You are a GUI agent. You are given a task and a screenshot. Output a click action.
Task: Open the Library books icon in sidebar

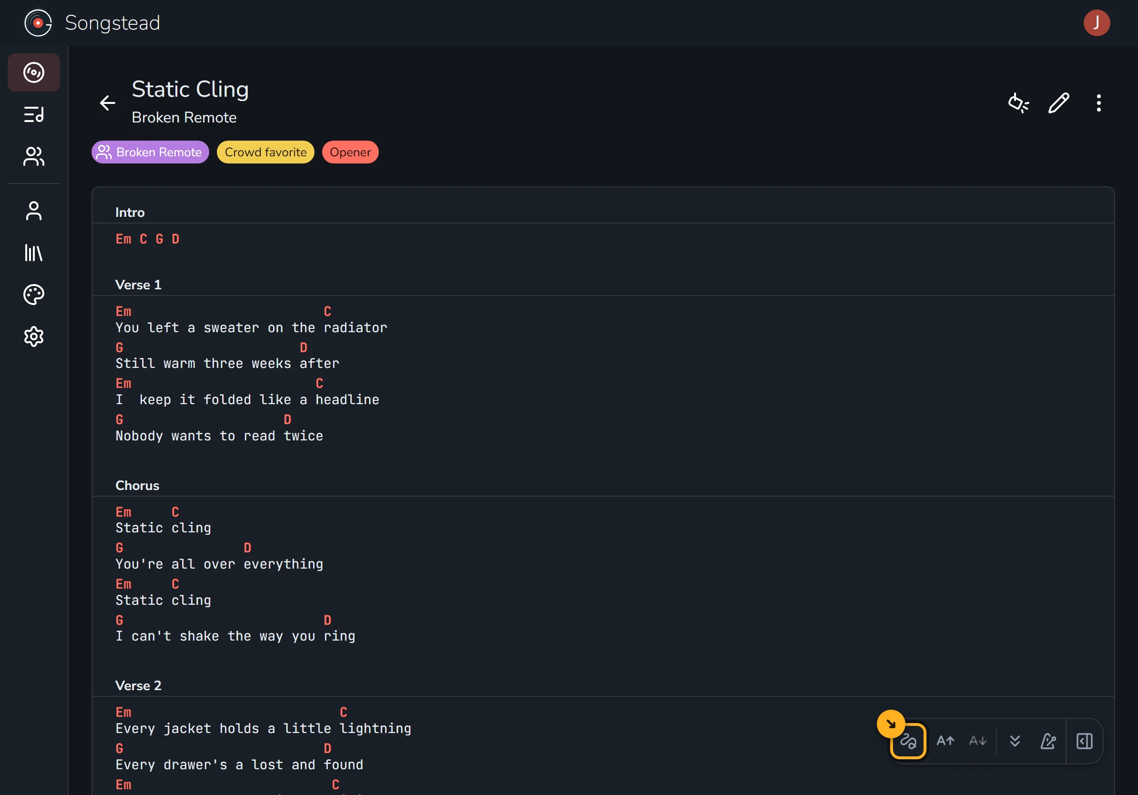(34, 253)
